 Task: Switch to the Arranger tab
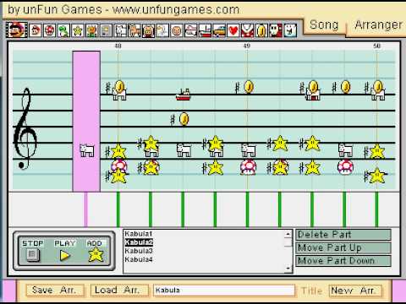378,25
